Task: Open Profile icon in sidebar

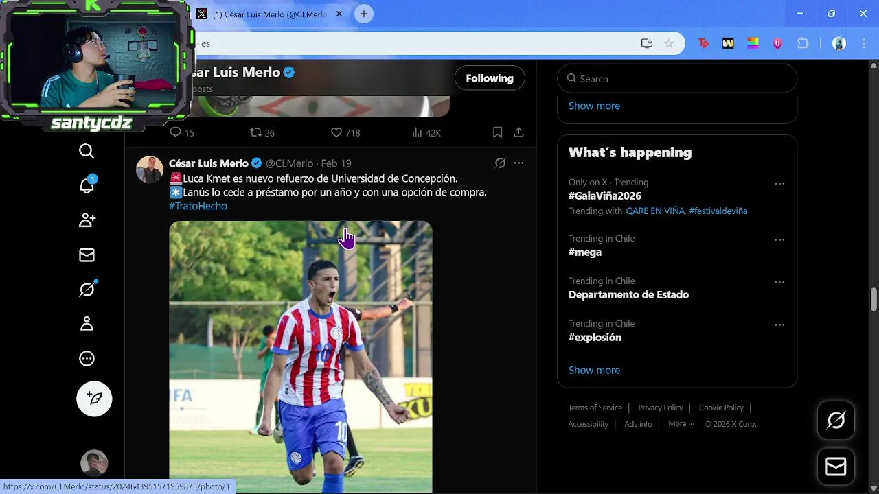Action: click(87, 324)
